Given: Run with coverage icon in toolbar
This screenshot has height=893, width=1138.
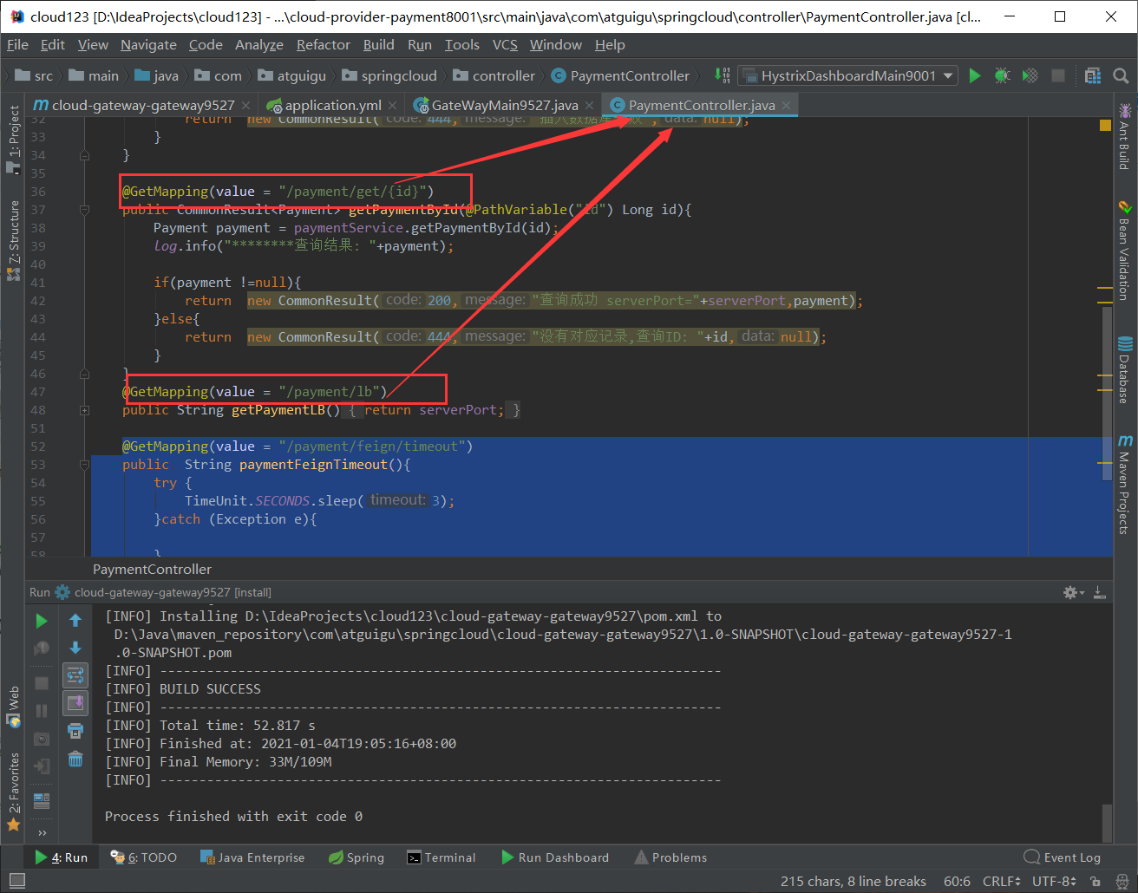Looking at the screenshot, I should [x=1030, y=76].
